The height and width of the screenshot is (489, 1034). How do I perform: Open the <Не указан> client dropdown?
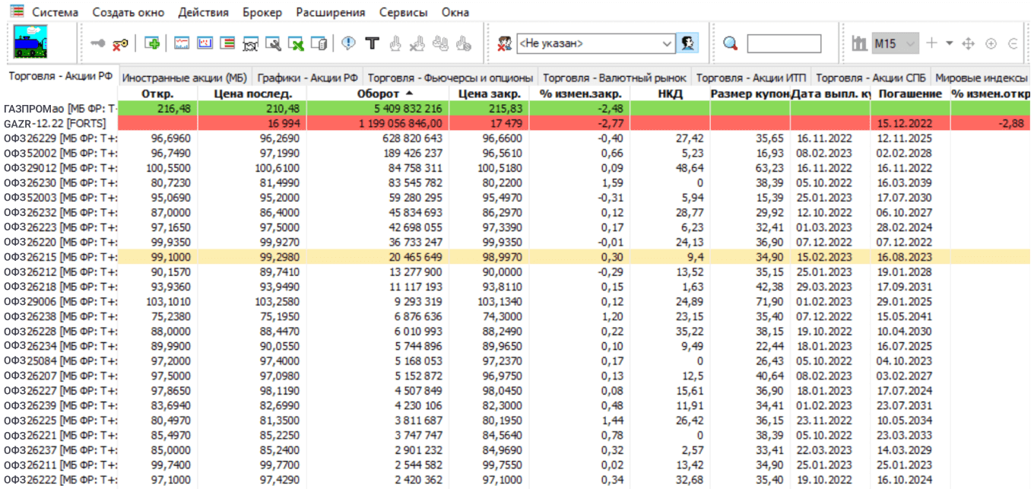pyautogui.click(x=667, y=43)
